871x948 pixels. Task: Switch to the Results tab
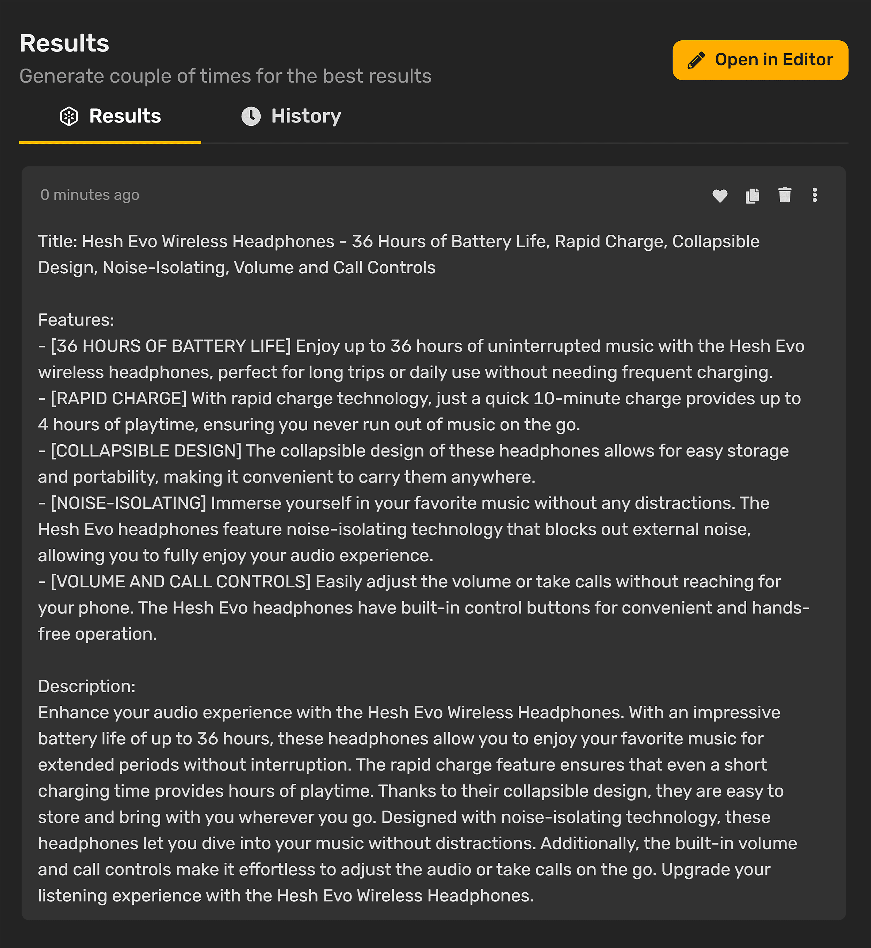(x=111, y=116)
